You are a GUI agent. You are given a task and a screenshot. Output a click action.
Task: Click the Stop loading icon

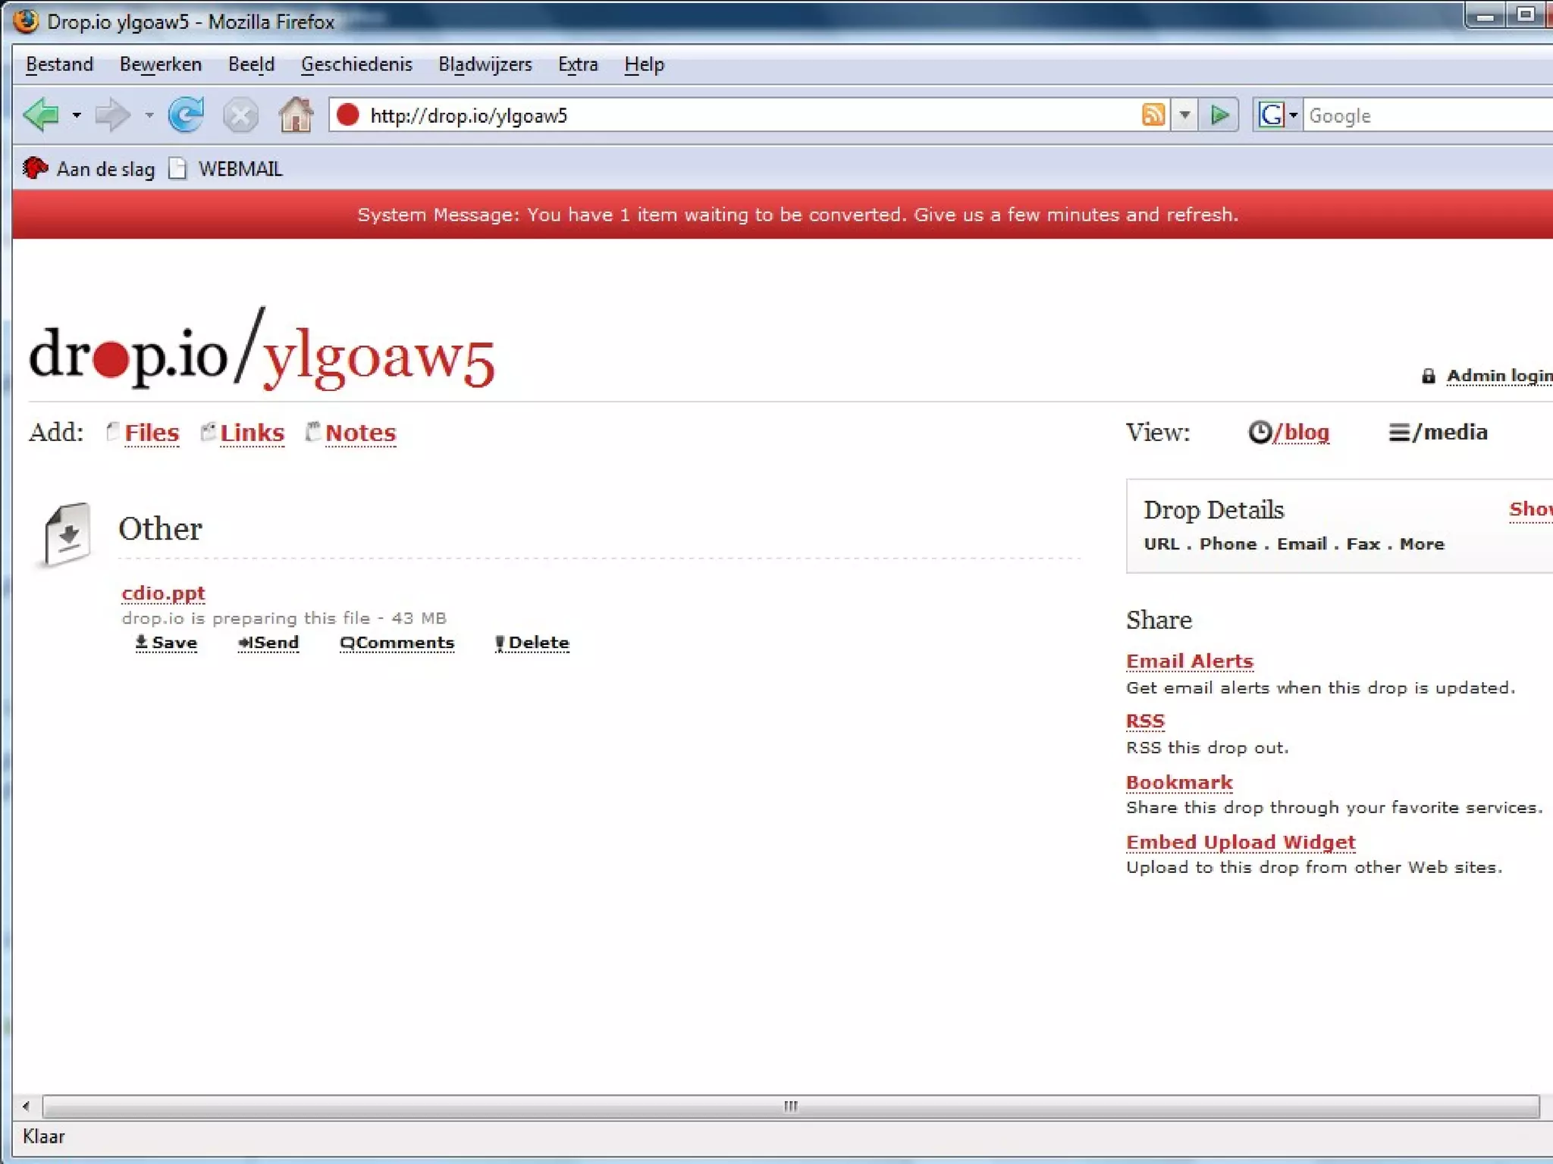pyautogui.click(x=240, y=116)
